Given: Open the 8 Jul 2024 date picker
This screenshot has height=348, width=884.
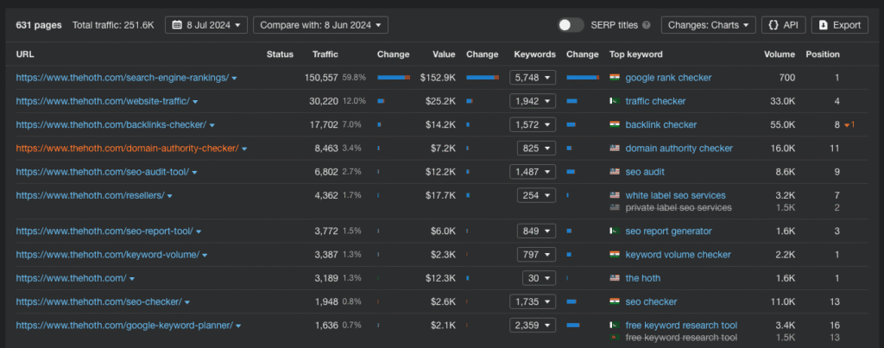Looking at the screenshot, I should coord(205,25).
